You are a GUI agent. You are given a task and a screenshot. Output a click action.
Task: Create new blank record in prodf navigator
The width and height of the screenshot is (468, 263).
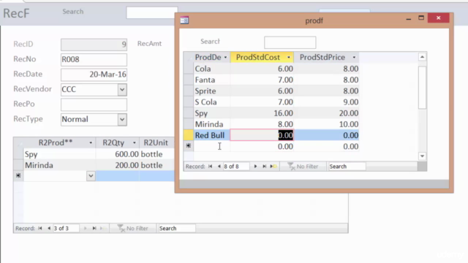(273, 167)
